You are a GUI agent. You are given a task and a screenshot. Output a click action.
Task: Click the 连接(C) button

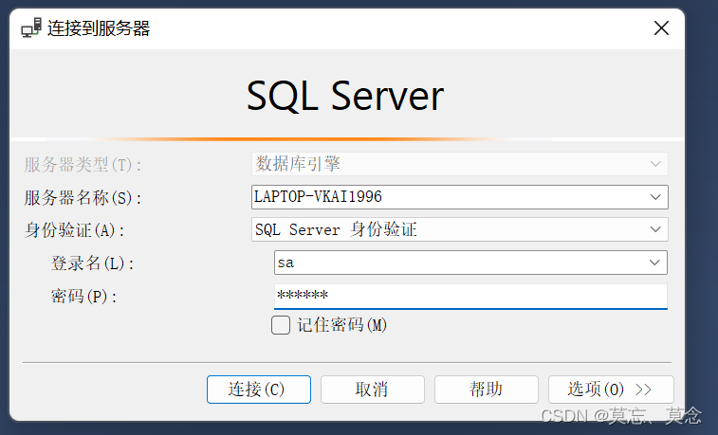click(259, 390)
